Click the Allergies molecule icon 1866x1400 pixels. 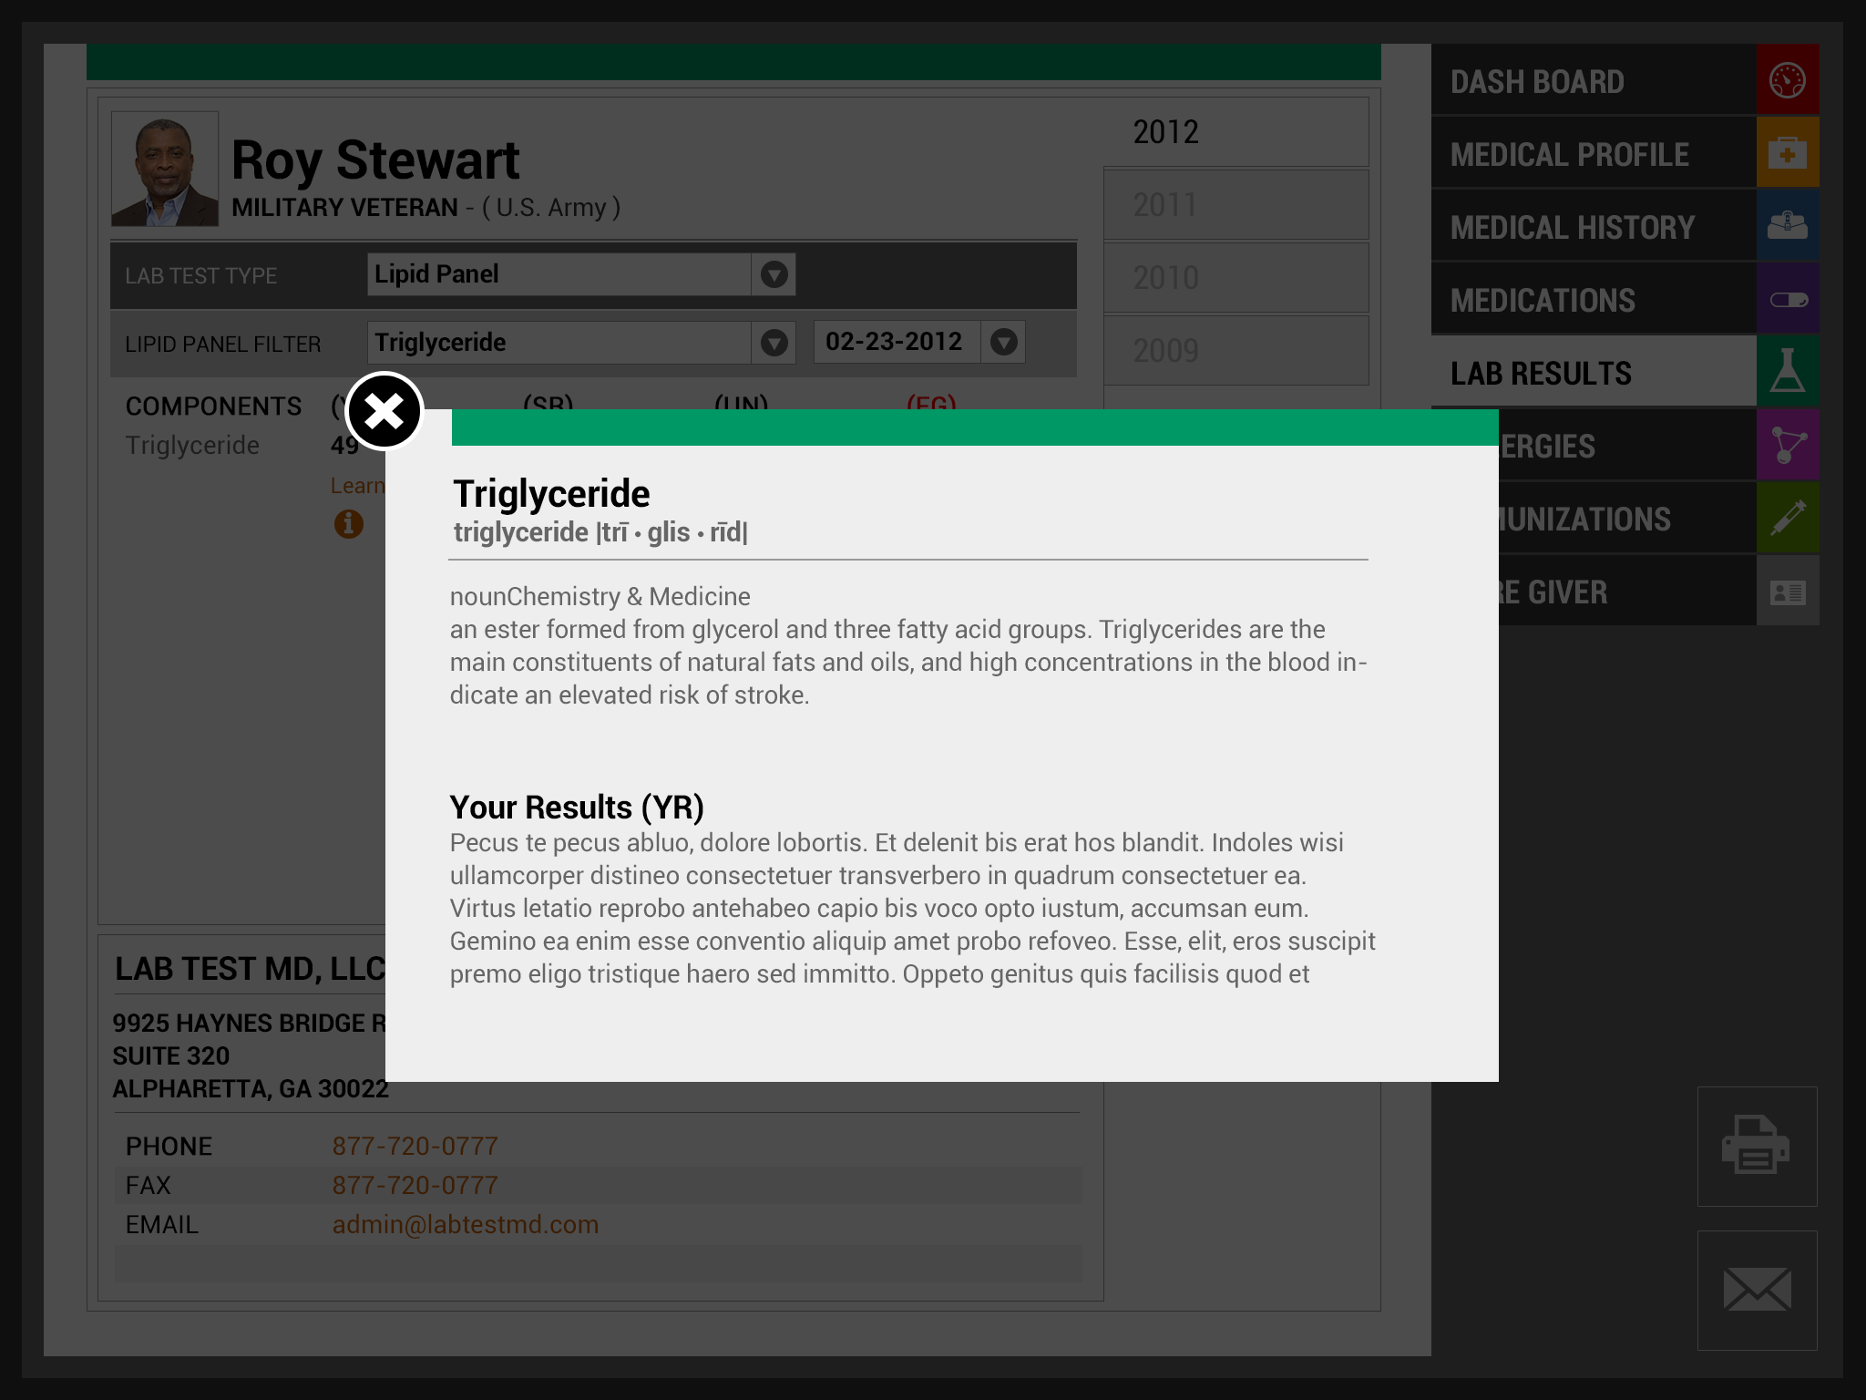[x=1787, y=446]
